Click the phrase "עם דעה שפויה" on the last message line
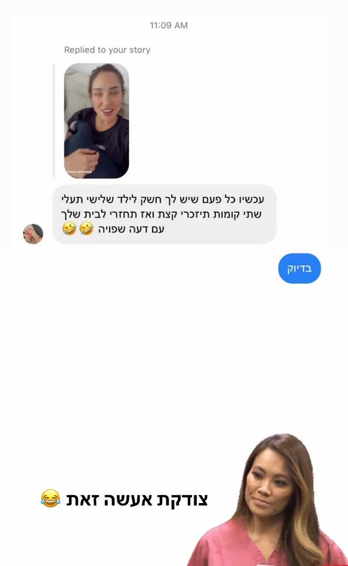The image size is (348, 566). [x=131, y=229]
